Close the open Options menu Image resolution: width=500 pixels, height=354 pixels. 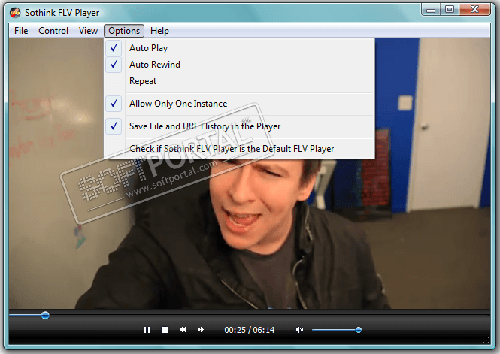124,31
